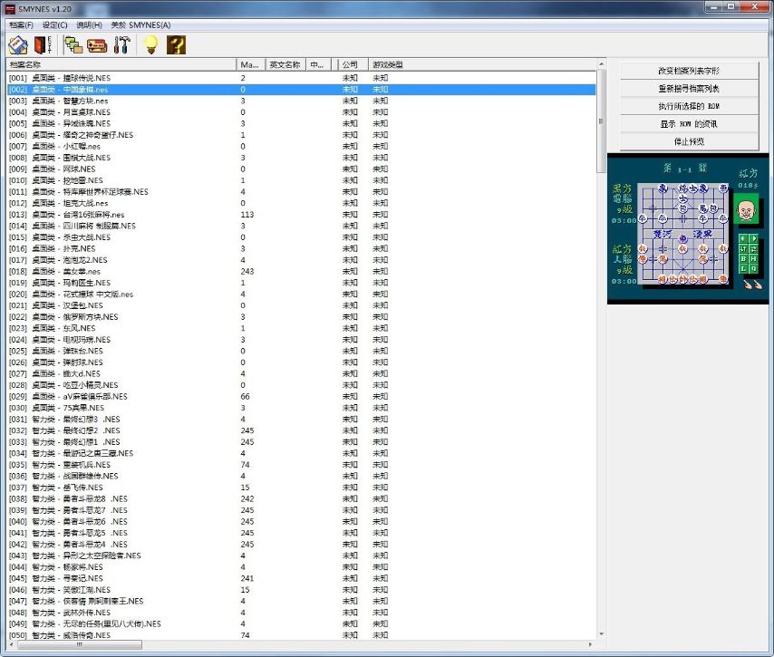Sort by the 档案名称 column header

(121, 64)
